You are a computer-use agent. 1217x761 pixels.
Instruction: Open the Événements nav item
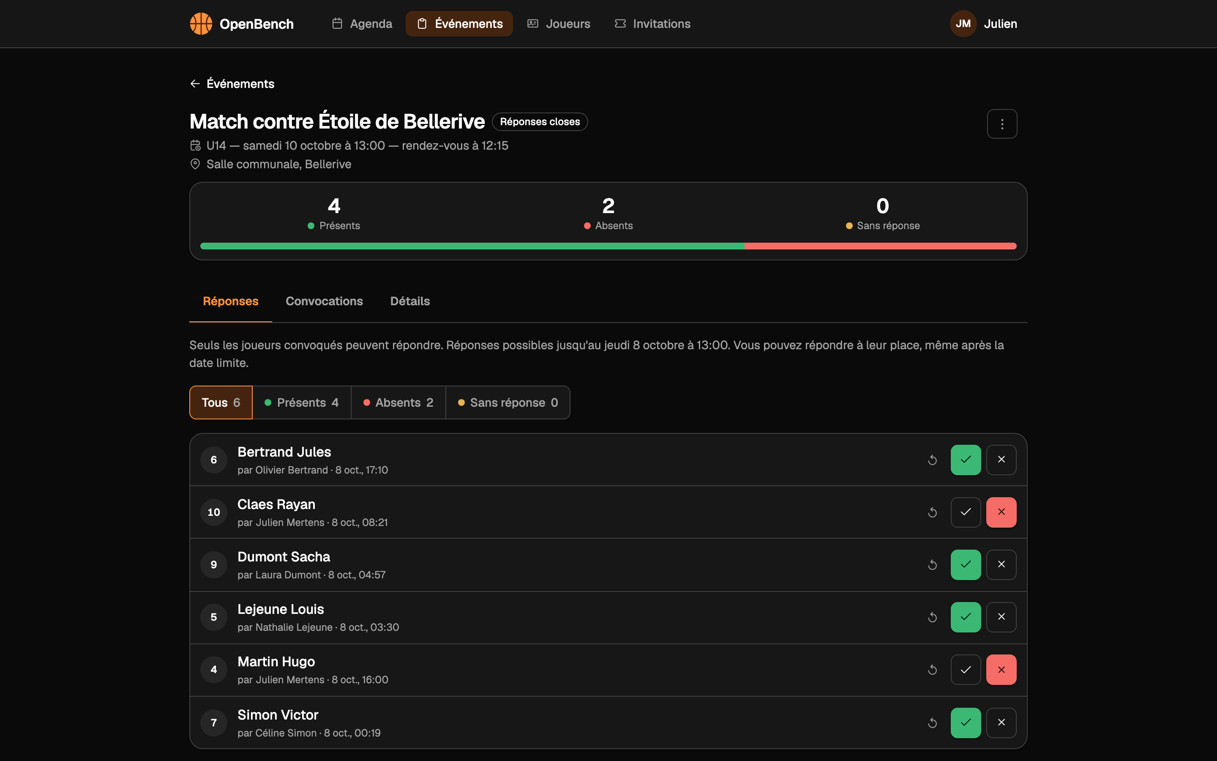[459, 24]
